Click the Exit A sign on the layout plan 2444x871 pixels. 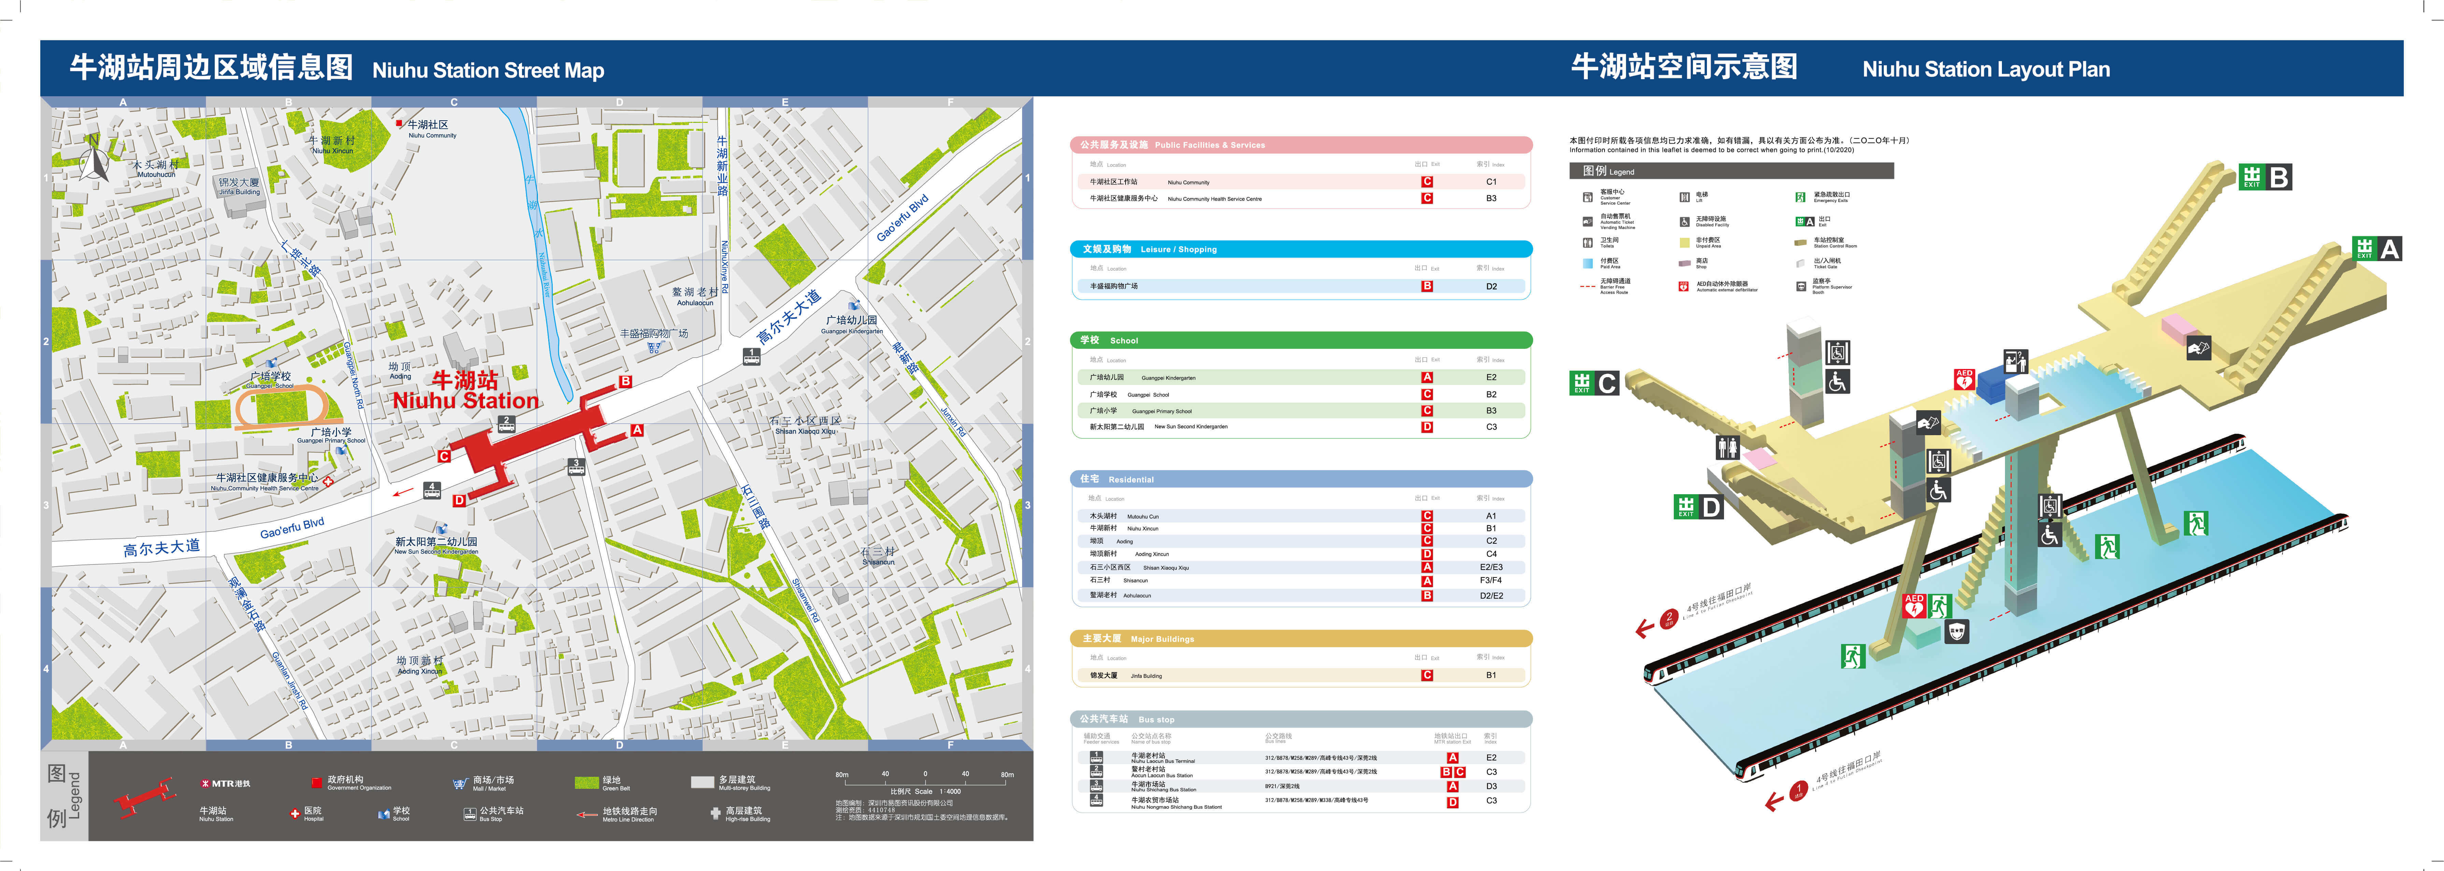click(x=2377, y=248)
